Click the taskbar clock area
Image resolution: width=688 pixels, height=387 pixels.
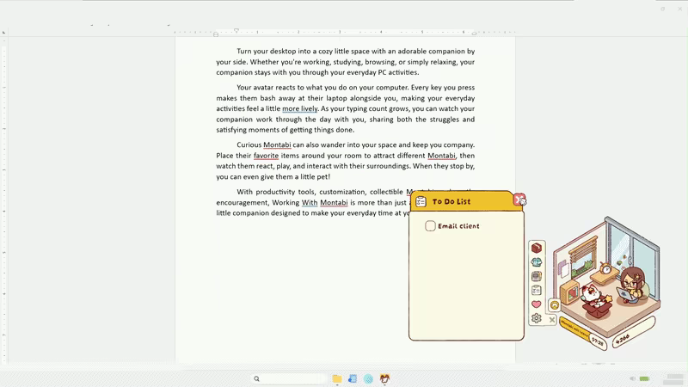point(674,379)
